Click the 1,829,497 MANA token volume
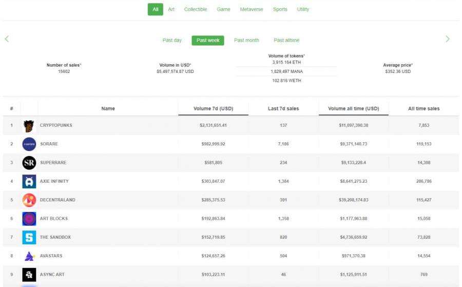462x287 pixels. 286,71
